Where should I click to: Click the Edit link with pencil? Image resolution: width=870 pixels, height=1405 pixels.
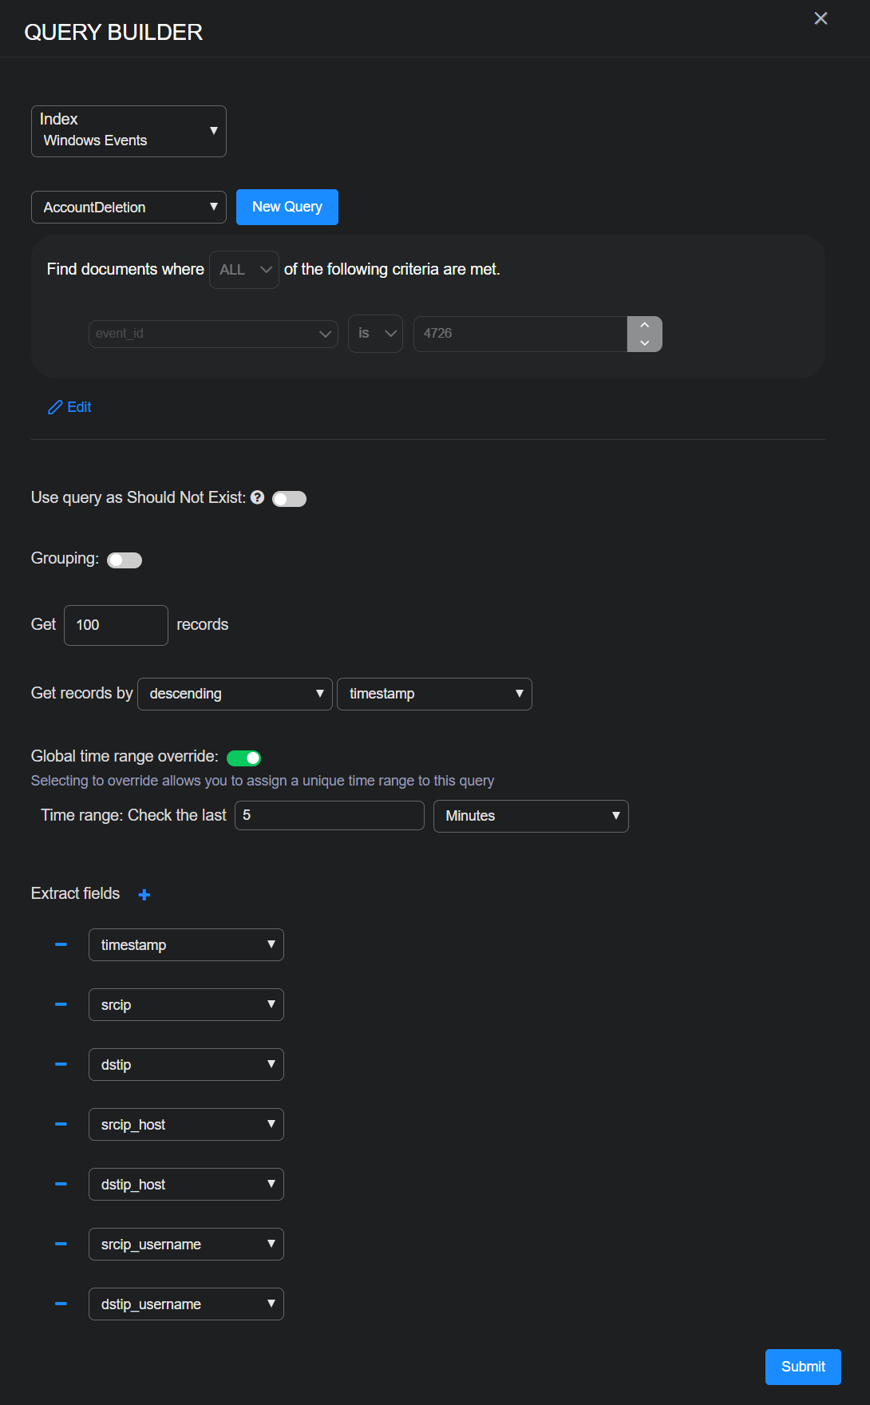pos(70,407)
